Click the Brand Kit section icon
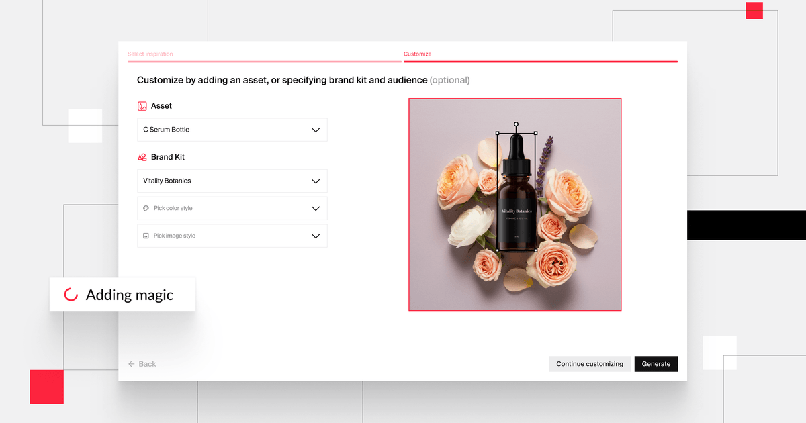The height and width of the screenshot is (423, 806). click(142, 156)
